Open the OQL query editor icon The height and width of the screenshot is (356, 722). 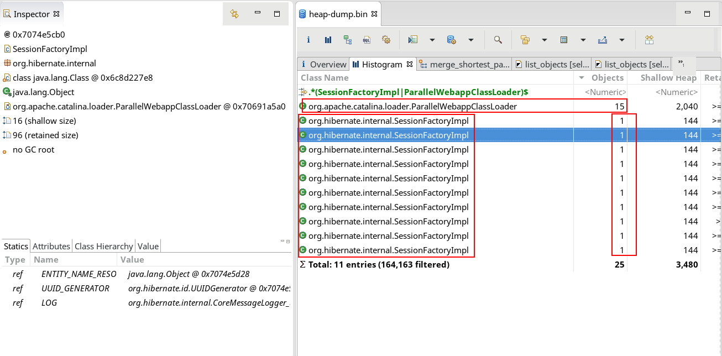pos(367,40)
